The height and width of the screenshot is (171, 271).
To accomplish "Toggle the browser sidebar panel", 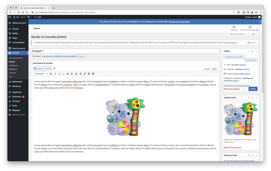I will [257, 12].
